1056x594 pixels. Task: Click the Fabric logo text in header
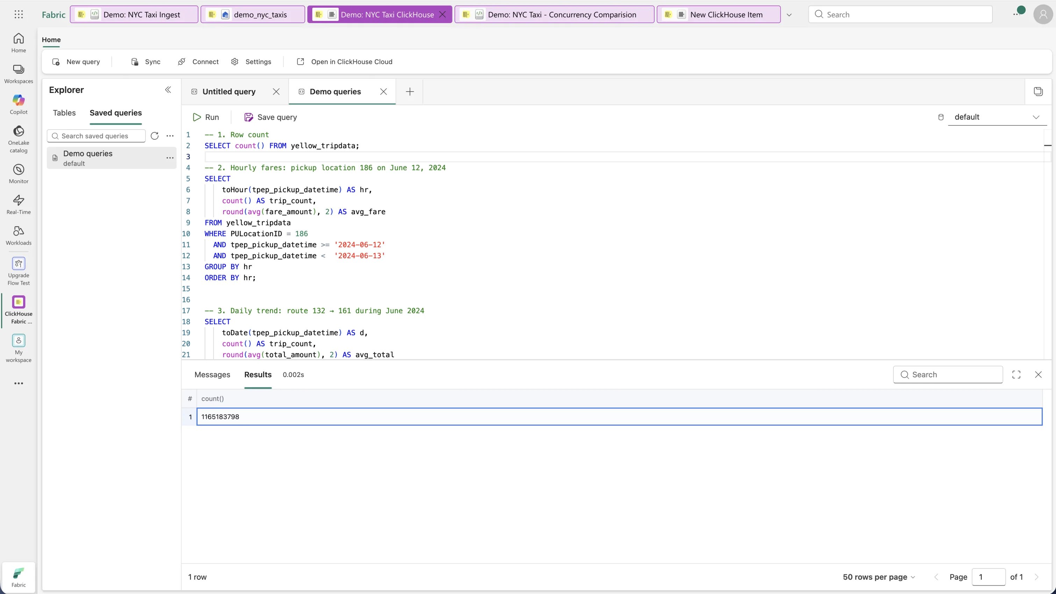pos(53,15)
